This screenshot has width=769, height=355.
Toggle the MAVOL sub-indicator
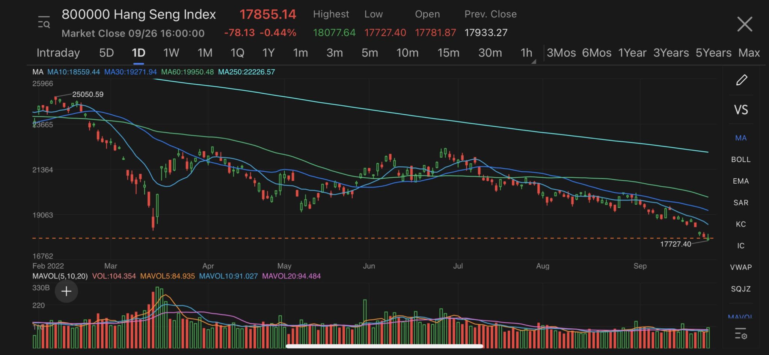pyautogui.click(x=740, y=316)
